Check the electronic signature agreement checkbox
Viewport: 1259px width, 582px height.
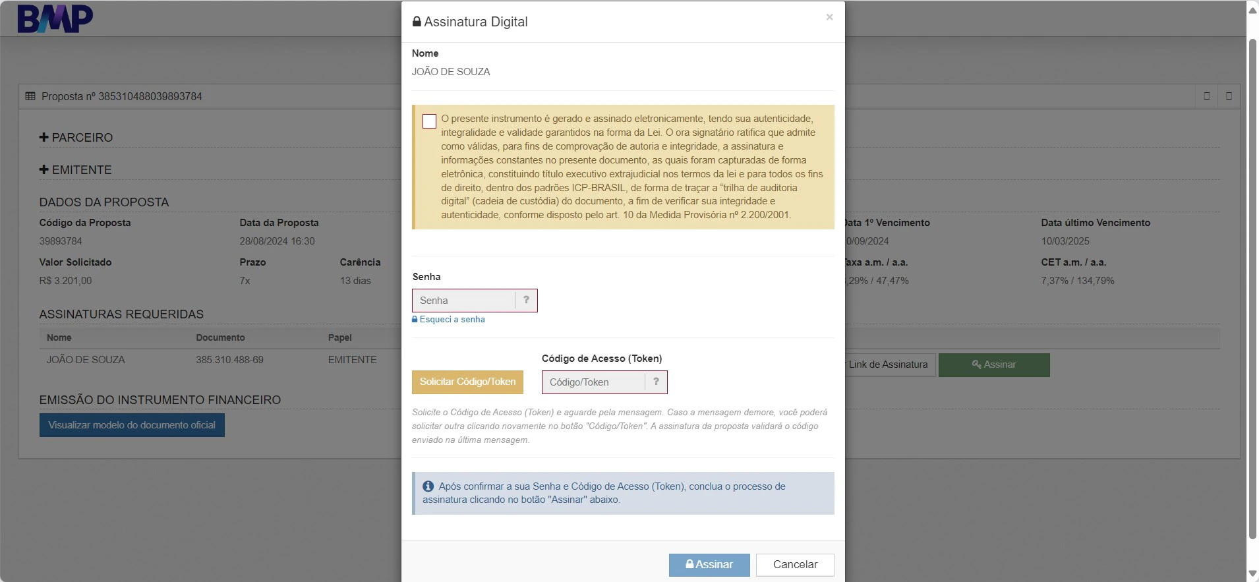click(x=429, y=121)
